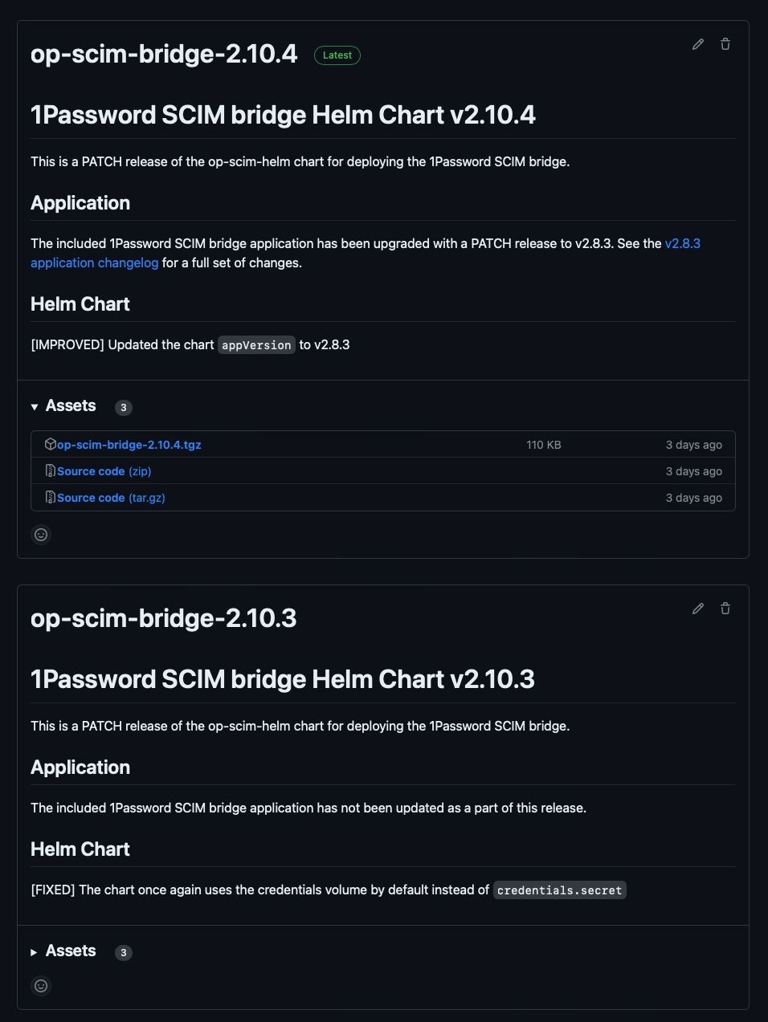Image resolution: width=768 pixels, height=1022 pixels.
Task: Select the op-scim-bridge-2.10.3 release title
Action: [164, 618]
